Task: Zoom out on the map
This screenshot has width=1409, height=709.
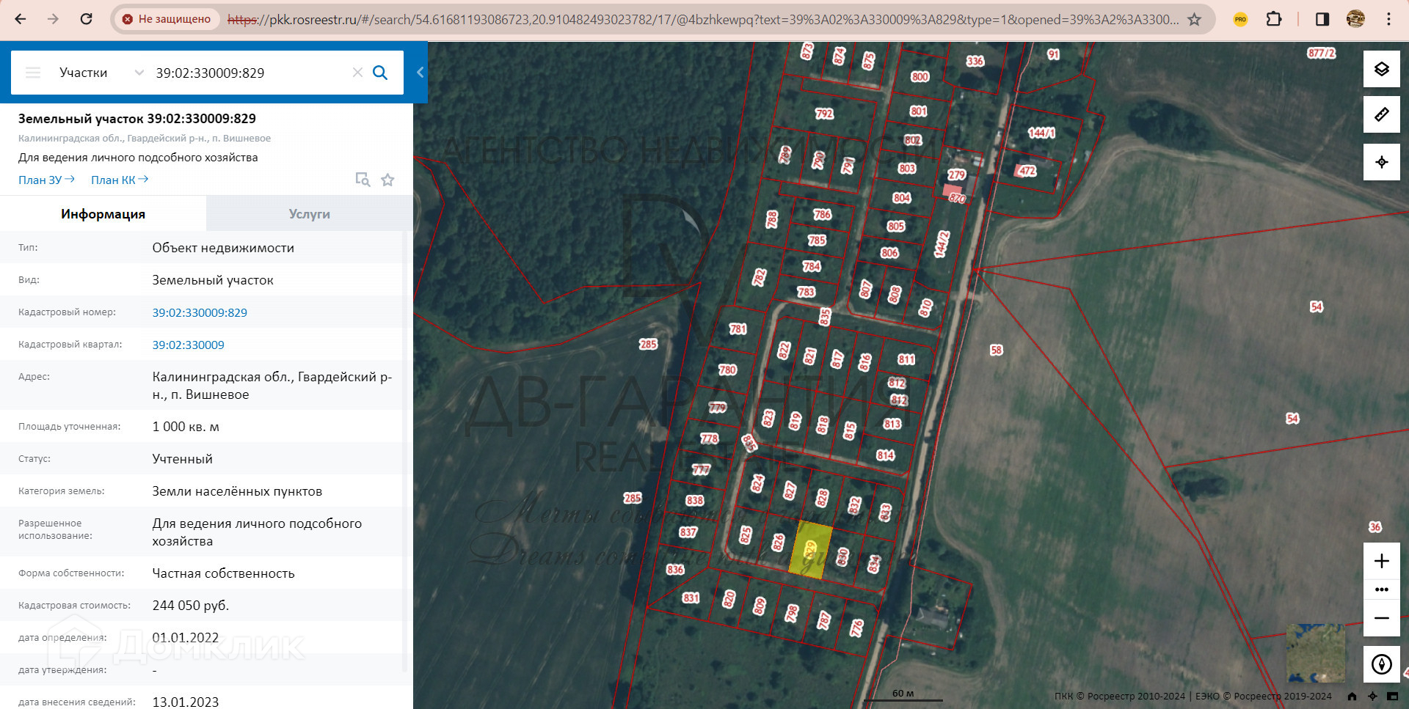Action: coord(1381,618)
